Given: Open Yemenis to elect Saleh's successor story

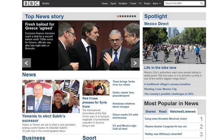Looking at the screenshot, I should click(x=44, y=118).
